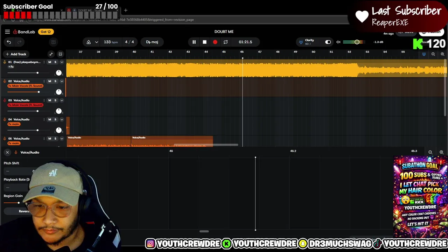Zoom out the main timeline

(x=433, y=54)
